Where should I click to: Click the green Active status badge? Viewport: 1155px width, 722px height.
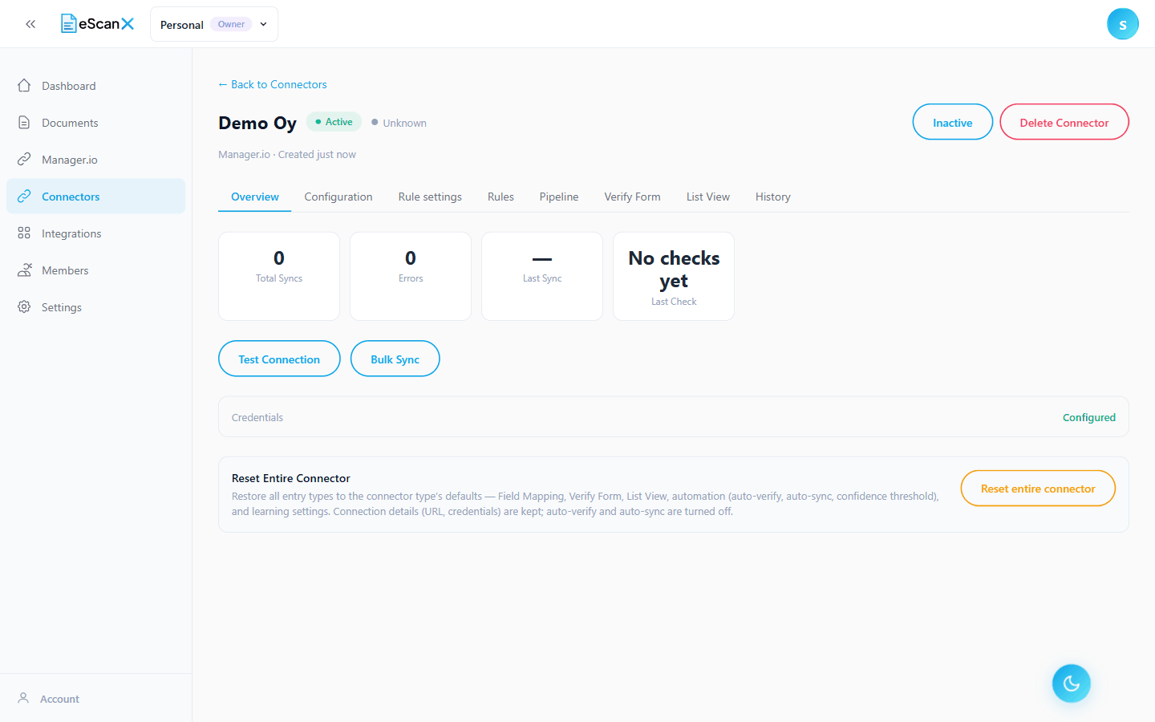tap(334, 122)
